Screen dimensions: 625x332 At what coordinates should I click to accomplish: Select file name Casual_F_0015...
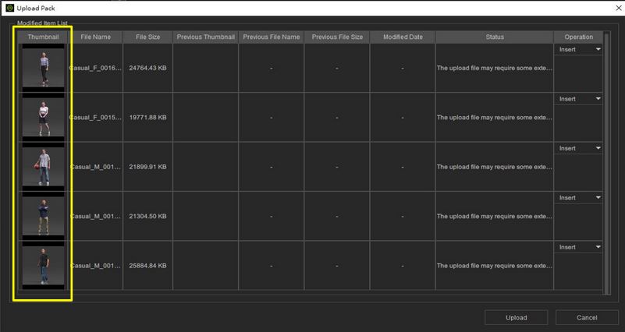point(96,118)
